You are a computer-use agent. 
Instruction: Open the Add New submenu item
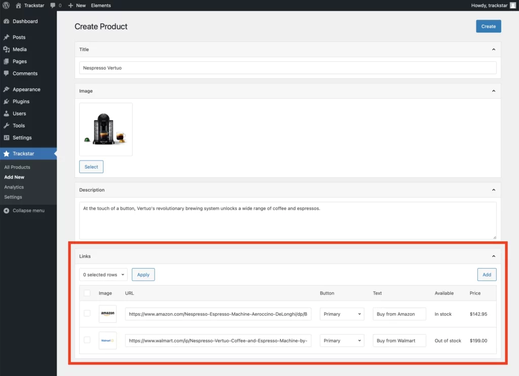14,177
